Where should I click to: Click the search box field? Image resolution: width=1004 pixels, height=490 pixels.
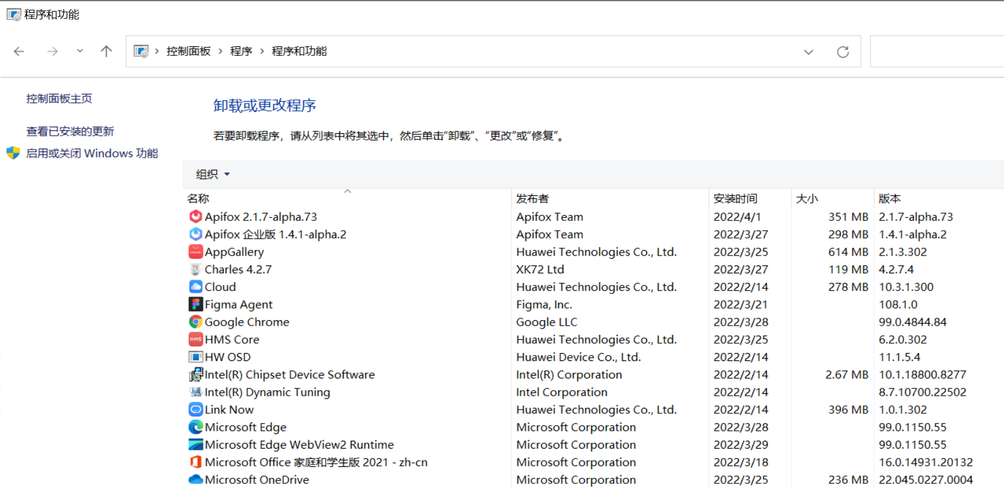(937, 52)
